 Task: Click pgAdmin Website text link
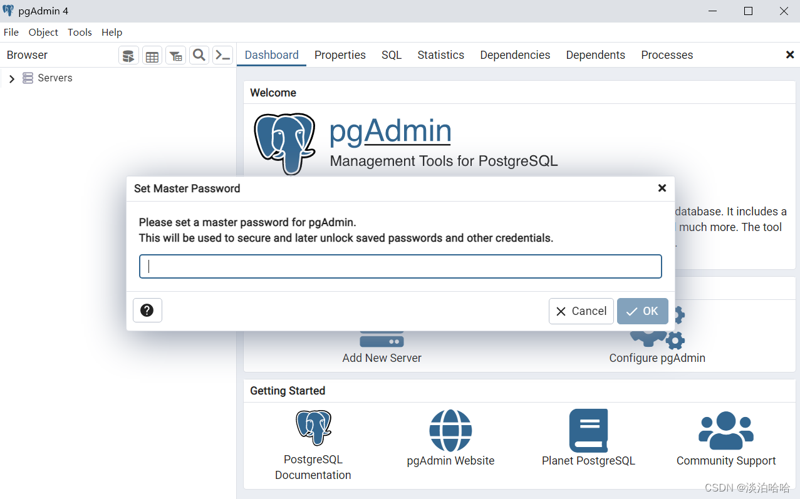(450, 461)
